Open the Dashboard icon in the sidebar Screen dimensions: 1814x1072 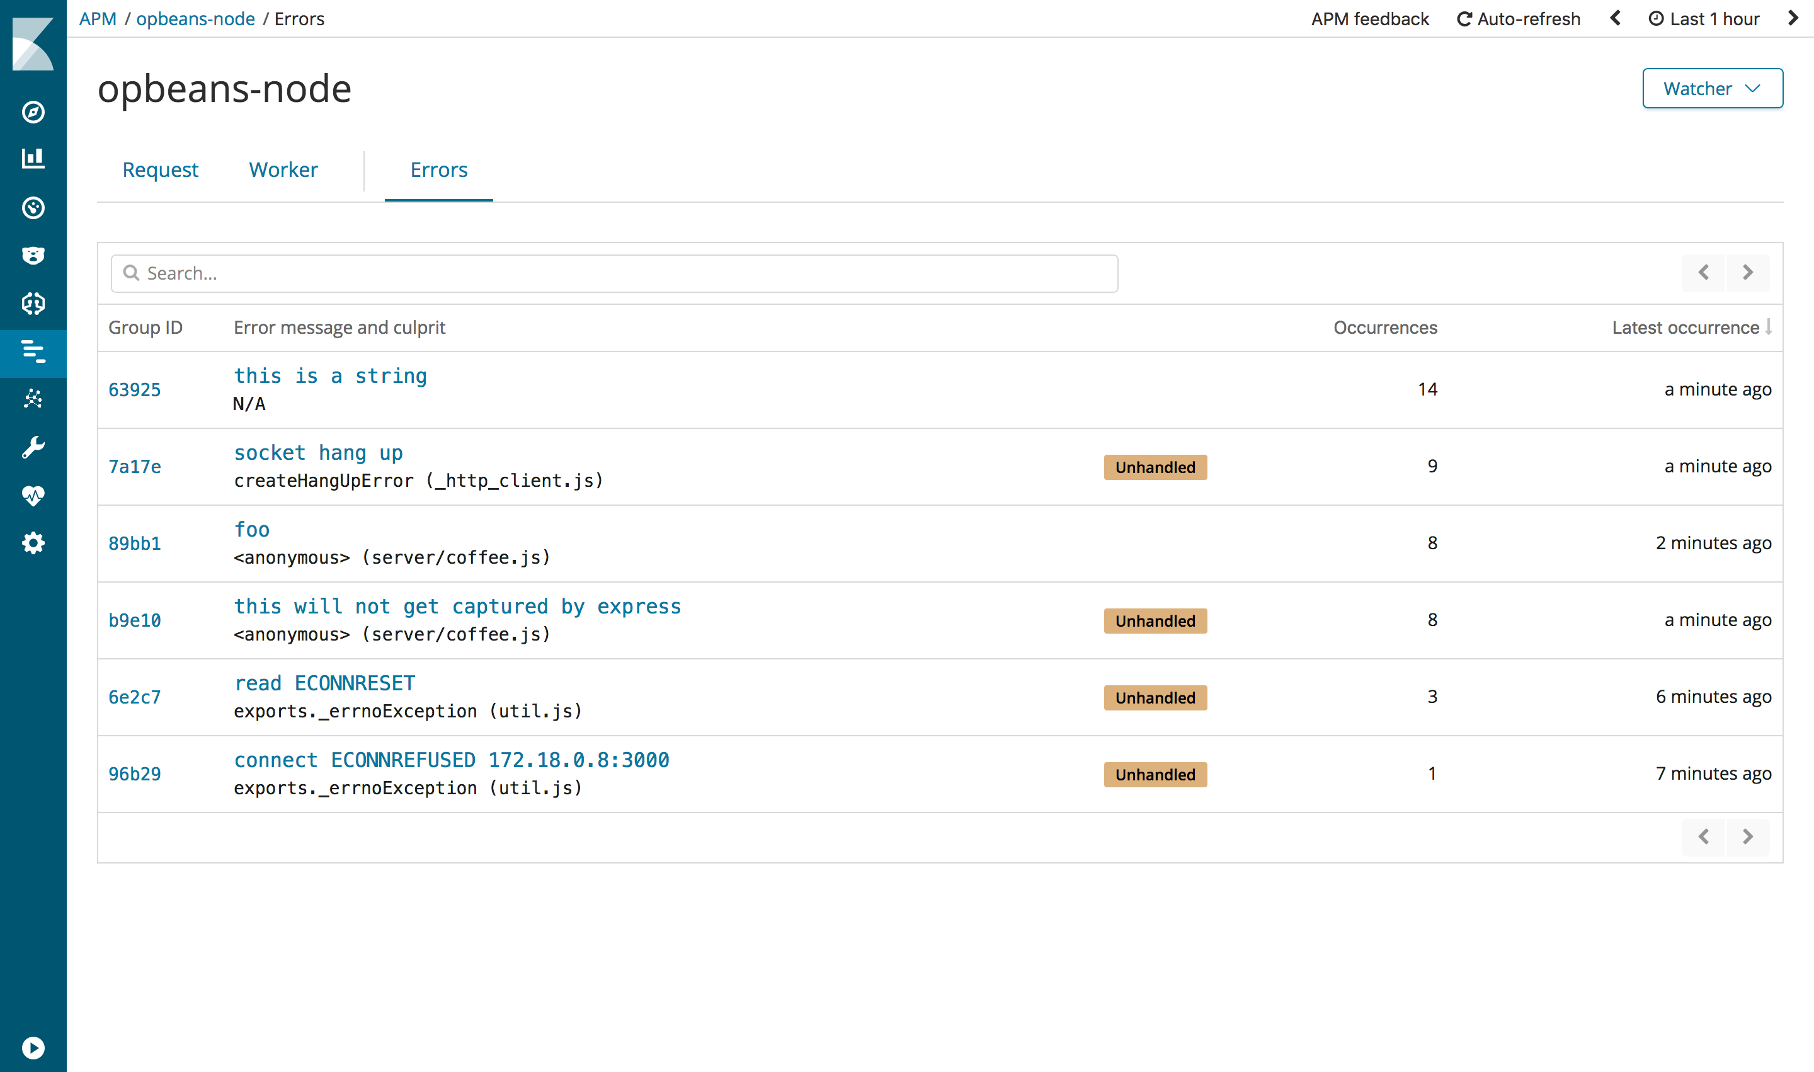[x=33, y=208]
